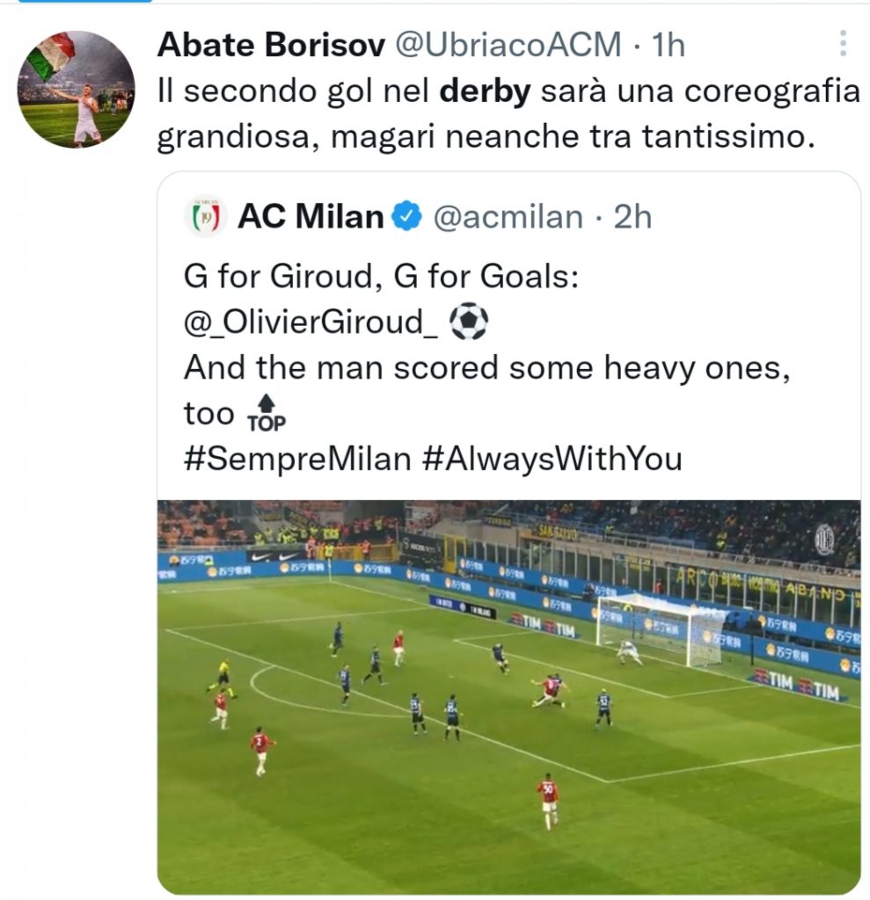Click the soccer ball emoji
The width and height of the screenshot is (870, 900).
pyautogui.click(x=468, y=322)
